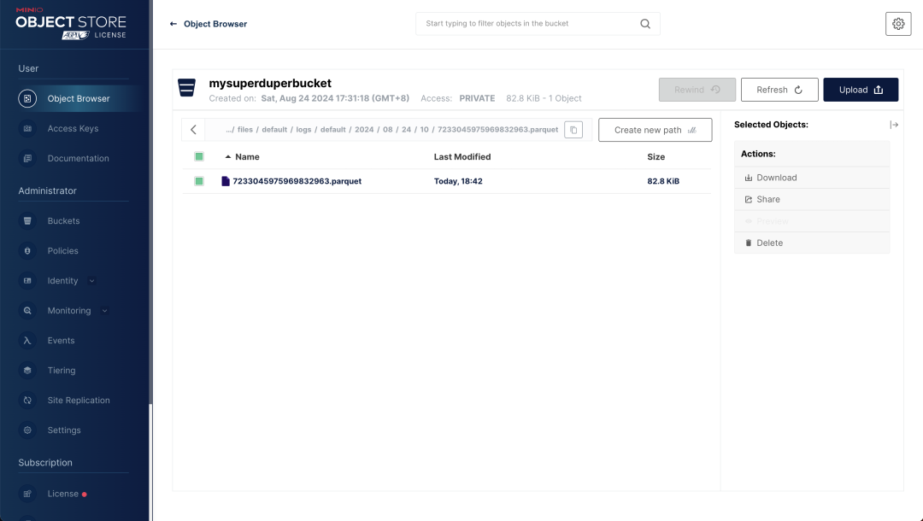Screen dimensions: 923x521
Task: Go back using the path left chevron
Action: 193,130
